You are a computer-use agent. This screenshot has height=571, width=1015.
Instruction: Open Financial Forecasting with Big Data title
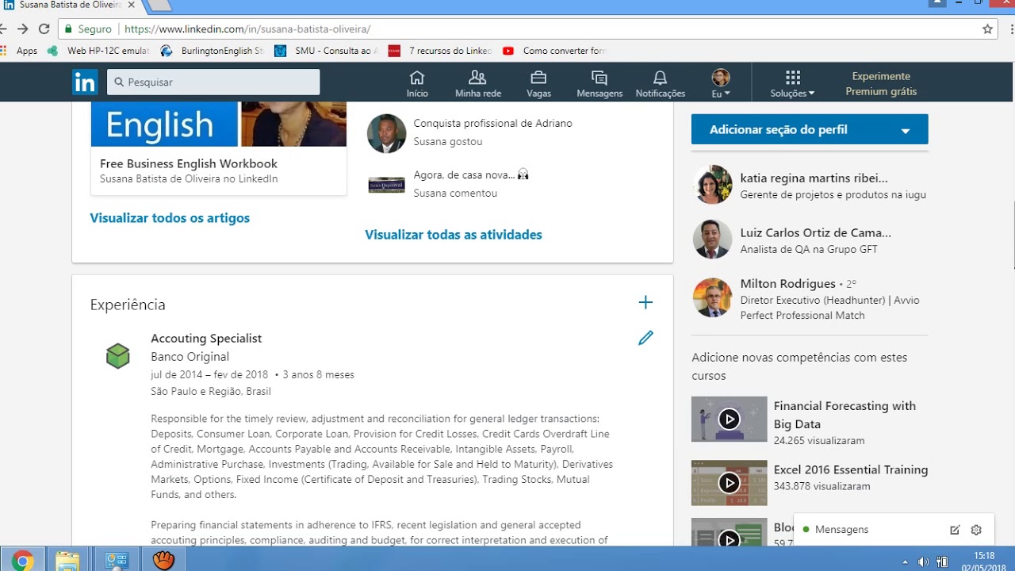(845, 415)
